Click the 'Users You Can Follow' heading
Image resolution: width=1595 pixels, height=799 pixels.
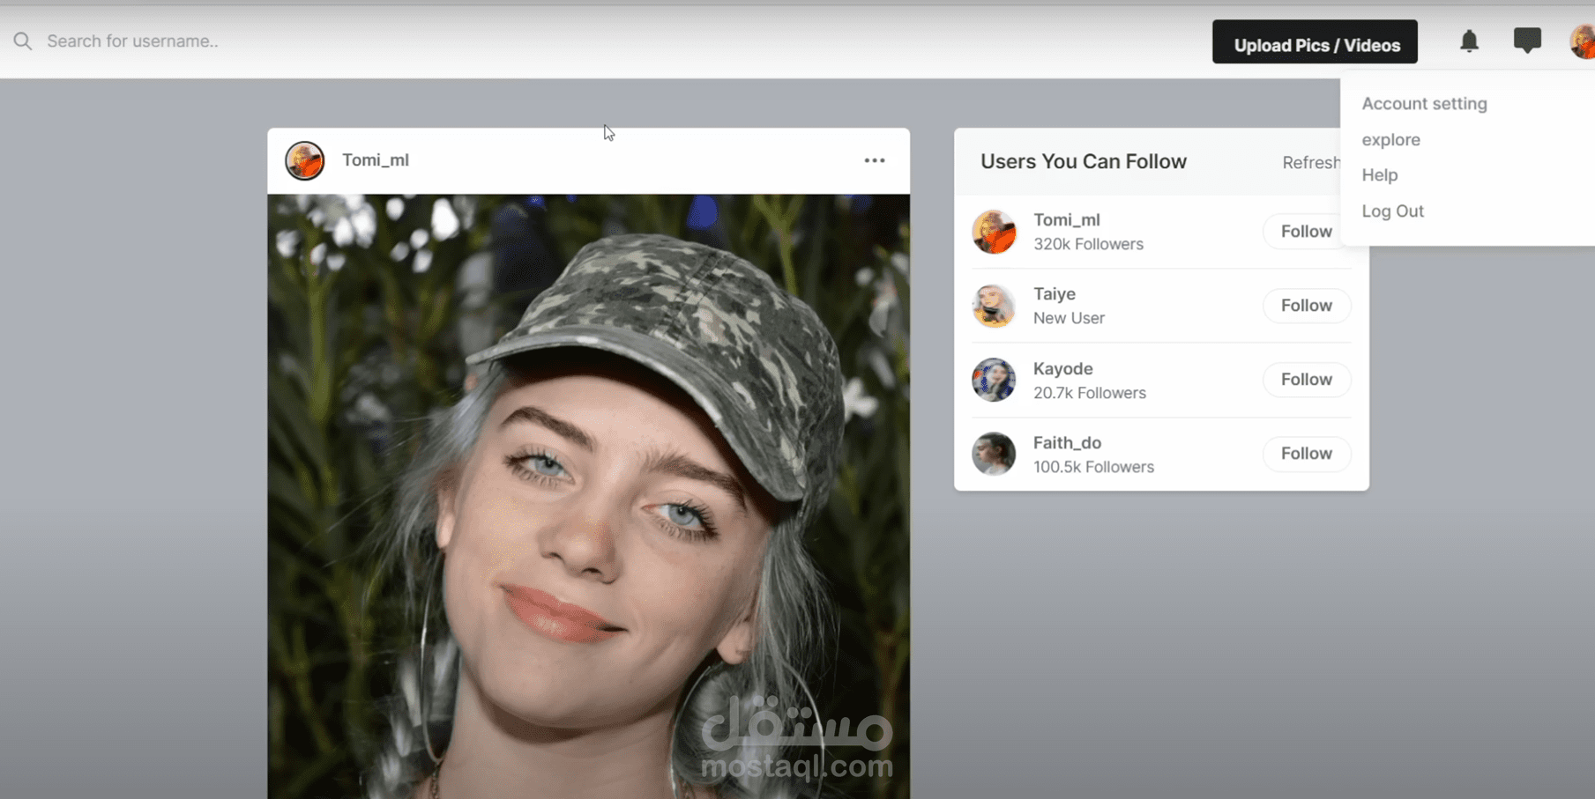[x=1084, y=161]
